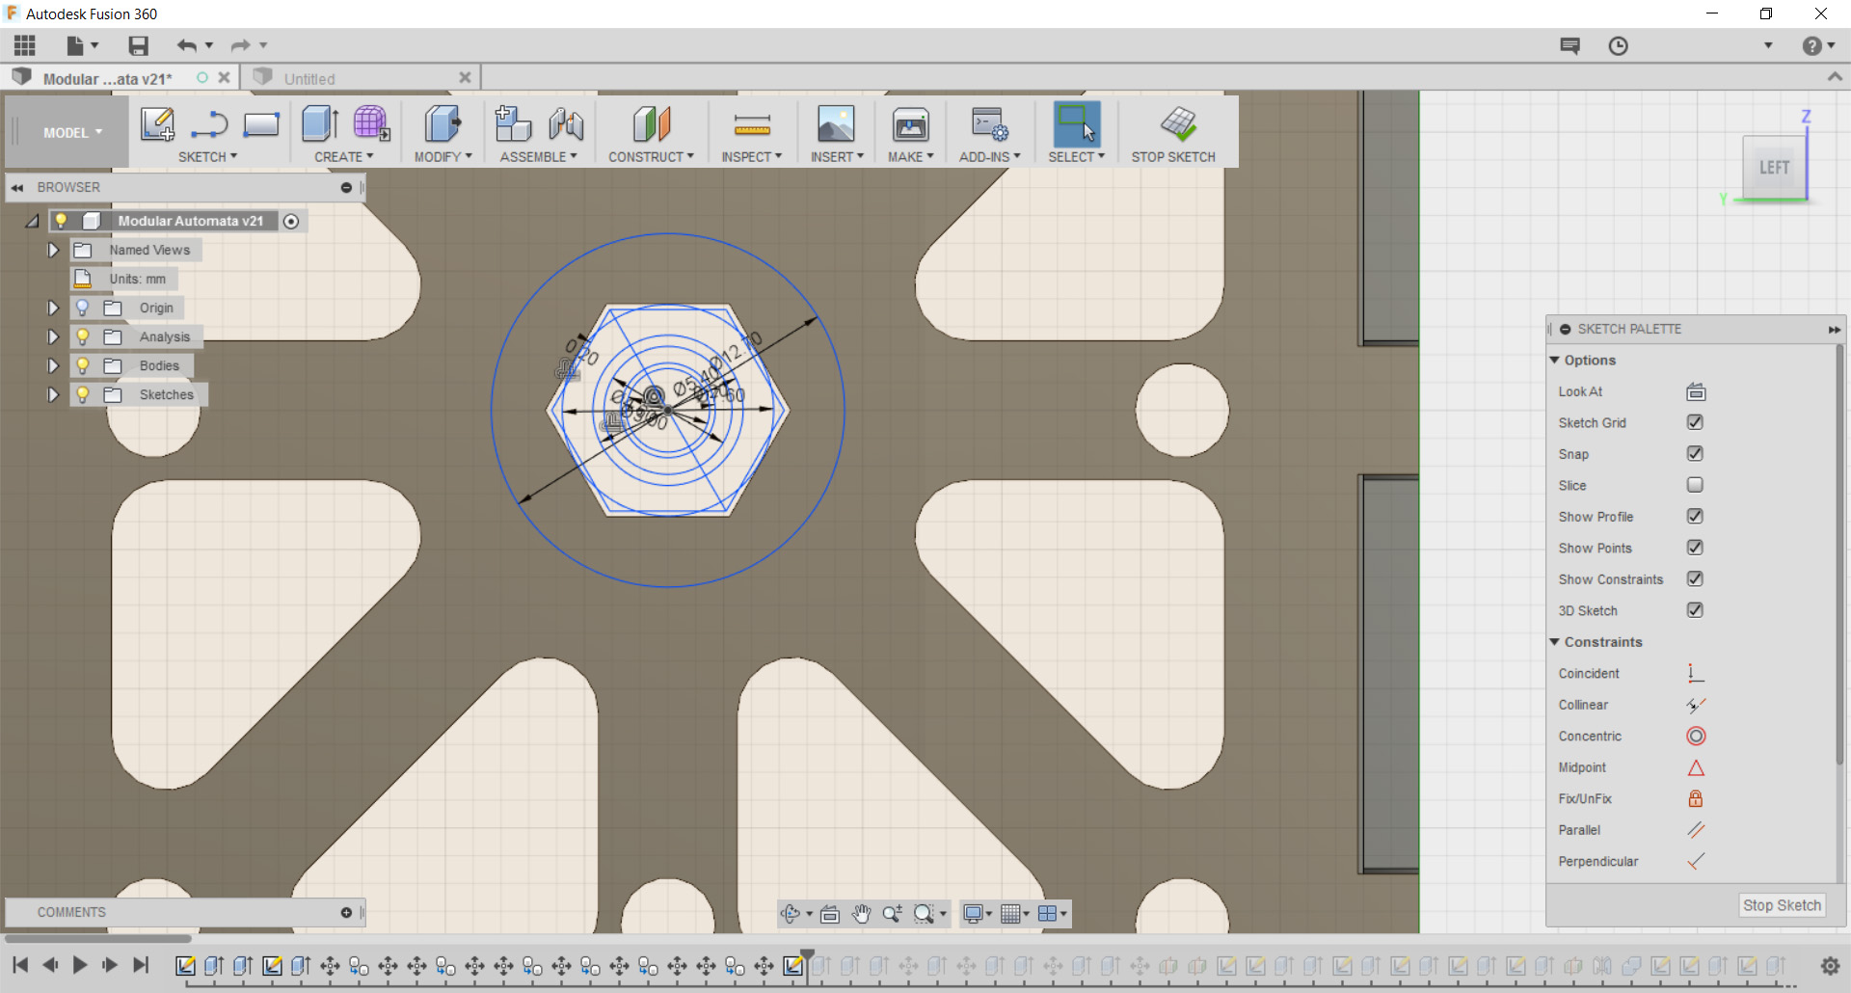This screenshot has height=993, width=1851.
Task: Open the MODIFY menu
Action: [x=443, y=157]
